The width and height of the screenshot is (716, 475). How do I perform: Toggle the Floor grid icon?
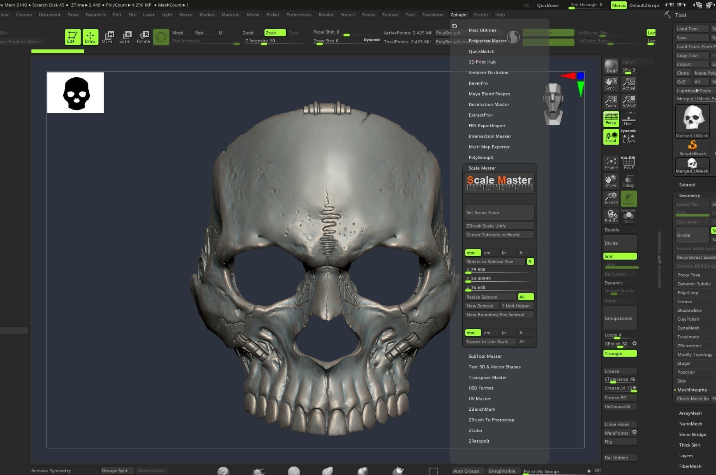(x=629, y=119)
